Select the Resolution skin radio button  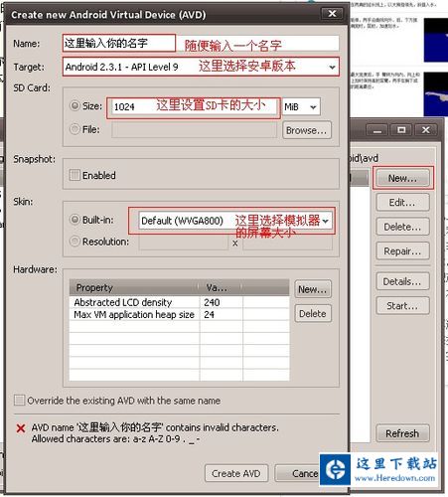pos(75,242)
